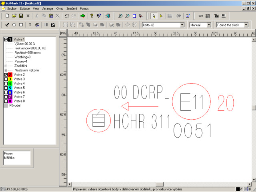Activate the arrow selection pointer tool
This screenshot has height=192, width=256.
click(154, 16)
